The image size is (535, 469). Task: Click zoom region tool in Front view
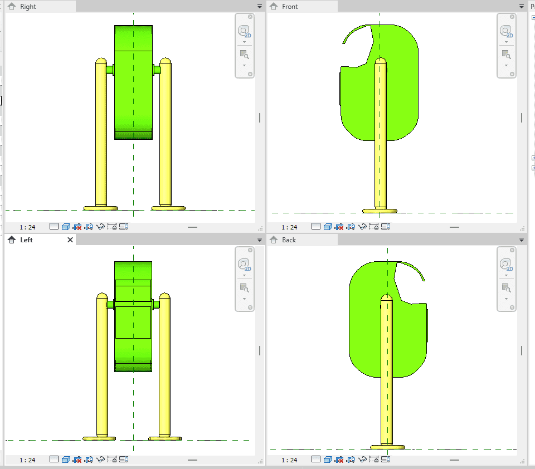point(506,55)
